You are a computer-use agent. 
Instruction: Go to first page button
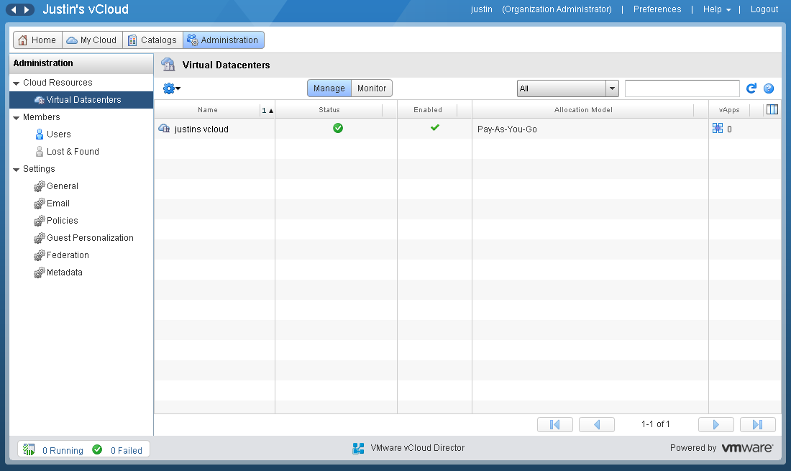tap(555, 424)
